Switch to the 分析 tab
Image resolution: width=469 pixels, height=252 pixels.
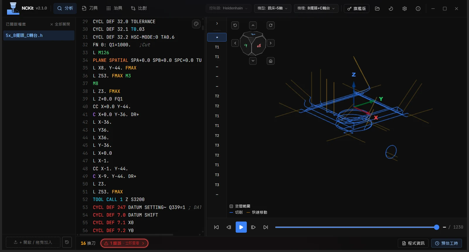tap(65, 8)
